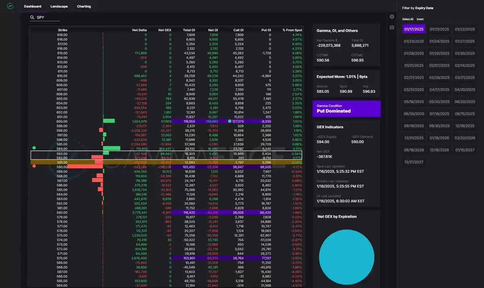Click the Put OI column header
Image resolution: width=484 pixels, height=288 pixels.
pos(266,30)
